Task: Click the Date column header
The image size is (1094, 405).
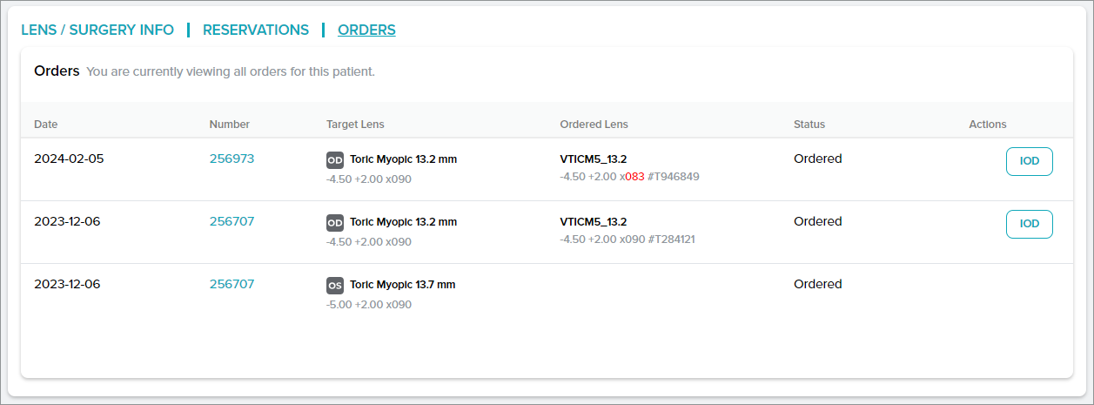Action: click(45, 125)
